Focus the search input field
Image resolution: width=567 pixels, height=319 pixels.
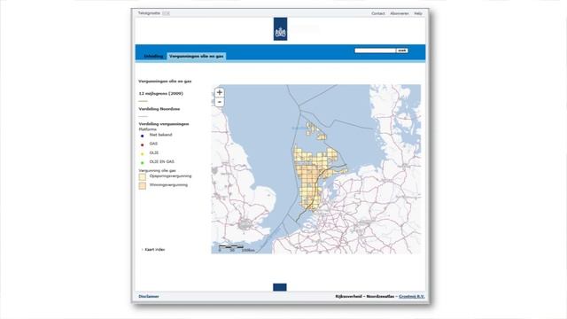point(376,51)
